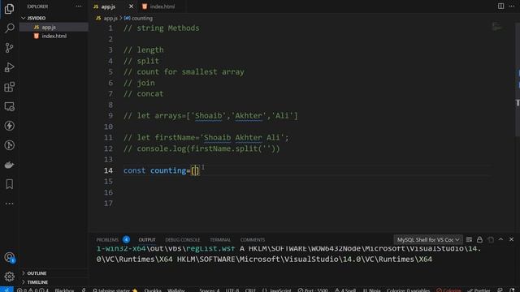Screen dimensions: 520x292
Task: Click the editor minimap
Action: click(496, 27)
